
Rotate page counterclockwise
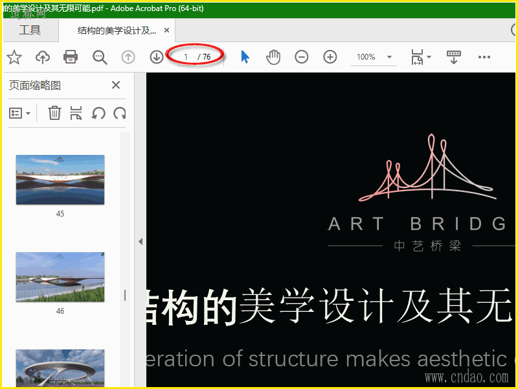pos(98,113)
